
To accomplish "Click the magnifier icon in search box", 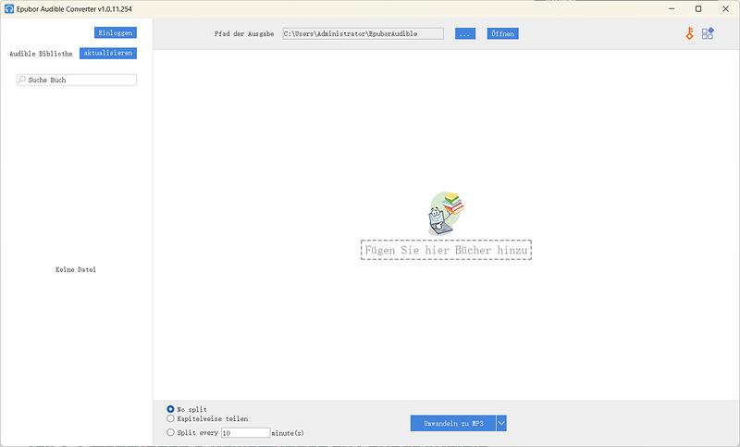I will point(21,80).
